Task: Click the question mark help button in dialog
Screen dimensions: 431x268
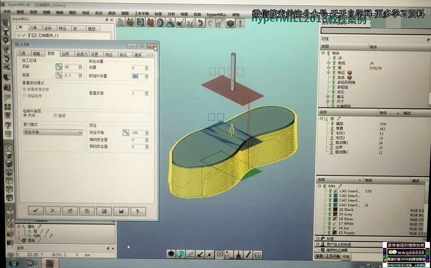Action: [x=138, y=211]
